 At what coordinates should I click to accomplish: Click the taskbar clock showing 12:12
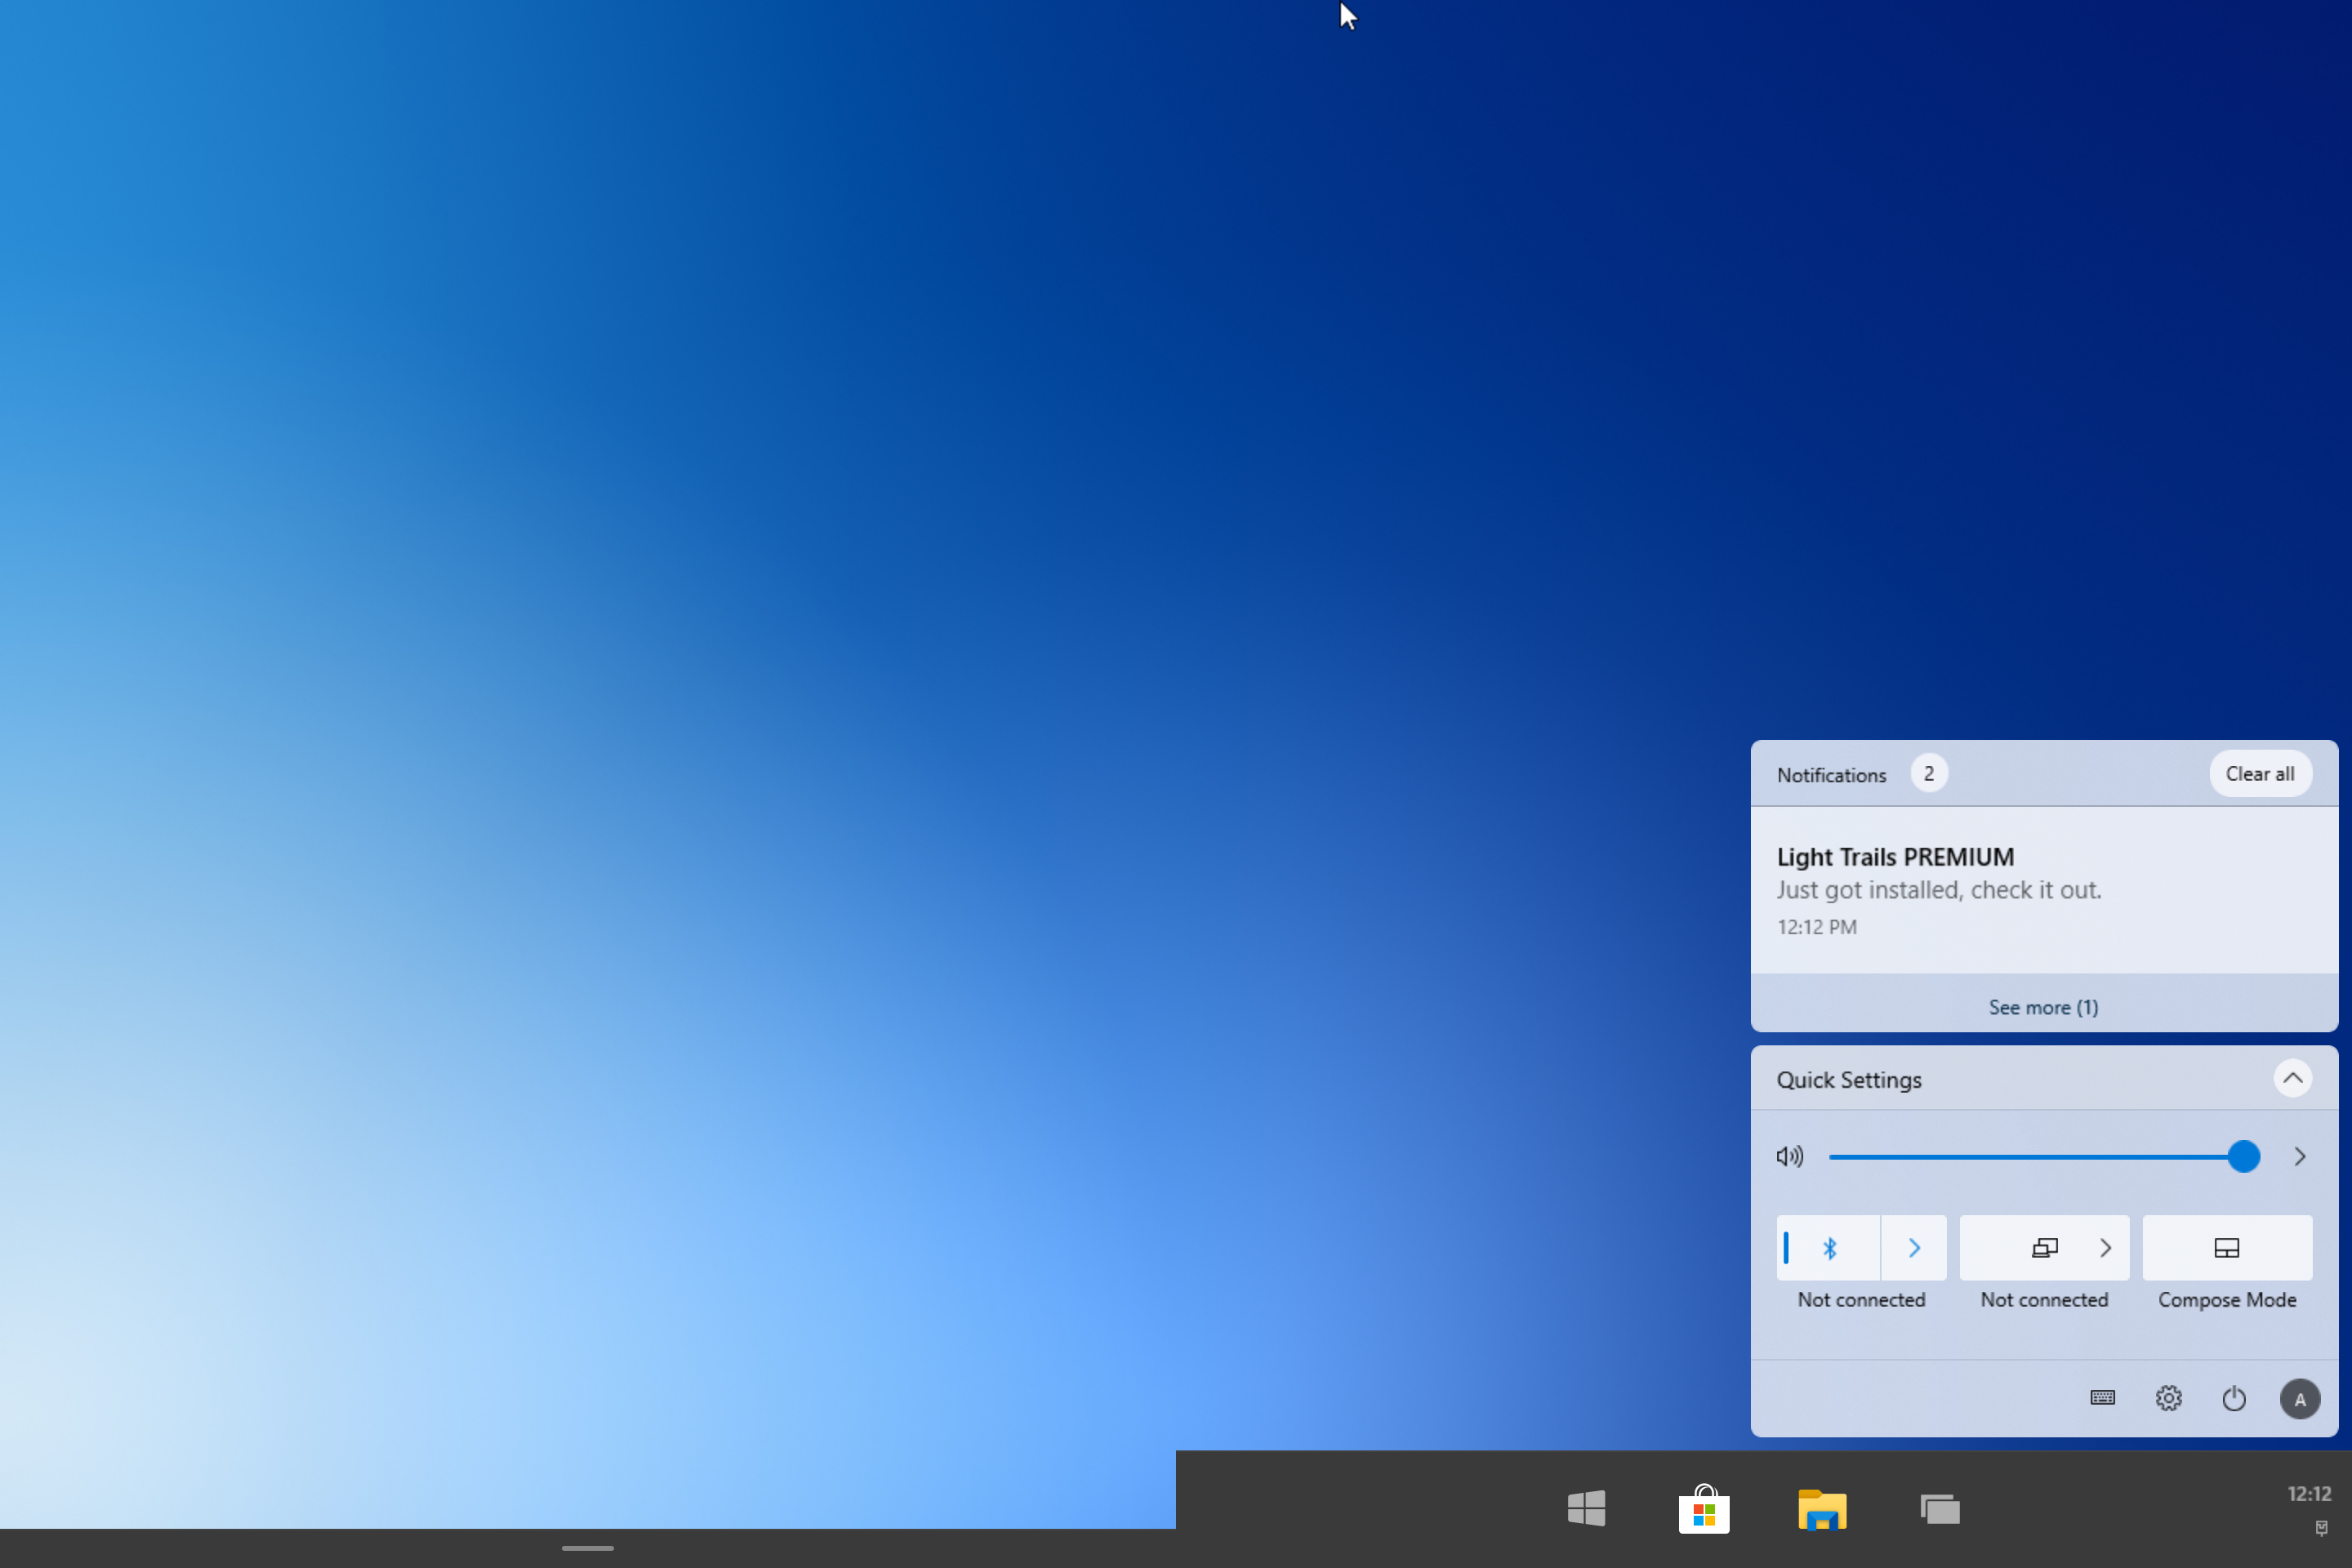click(x=2309, y=1494)
